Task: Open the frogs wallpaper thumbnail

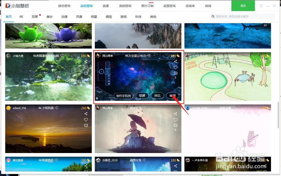Action: (48, 36)
